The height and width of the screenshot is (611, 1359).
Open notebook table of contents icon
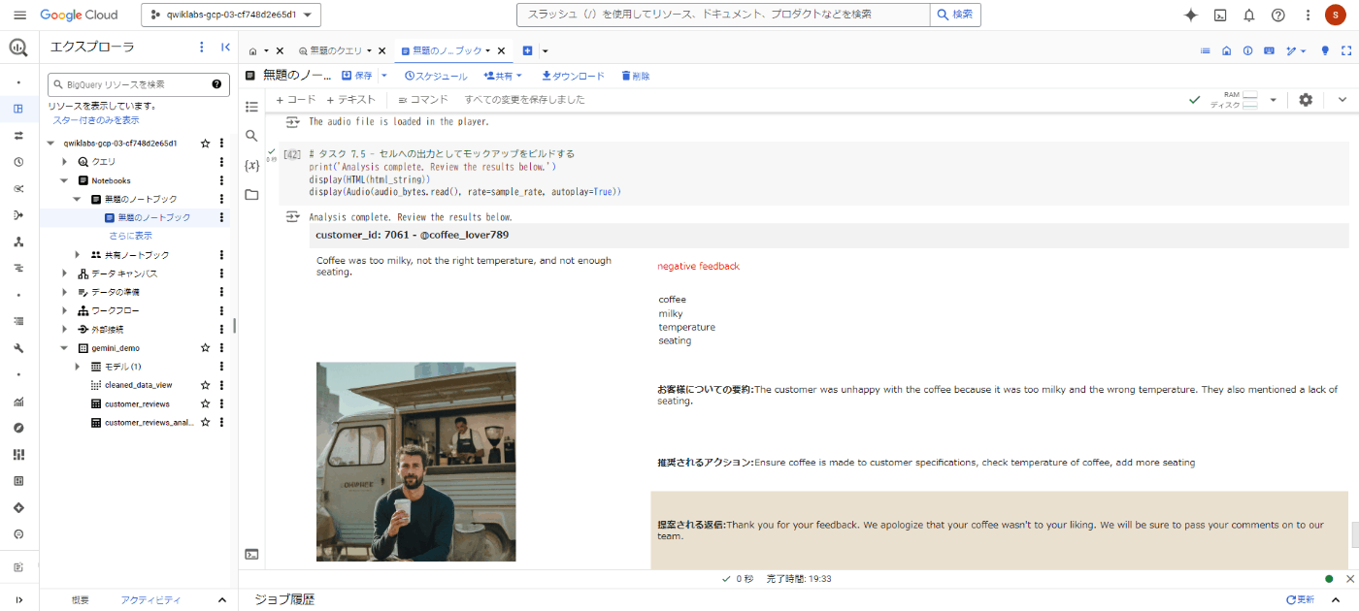click(x=252, y=107)
